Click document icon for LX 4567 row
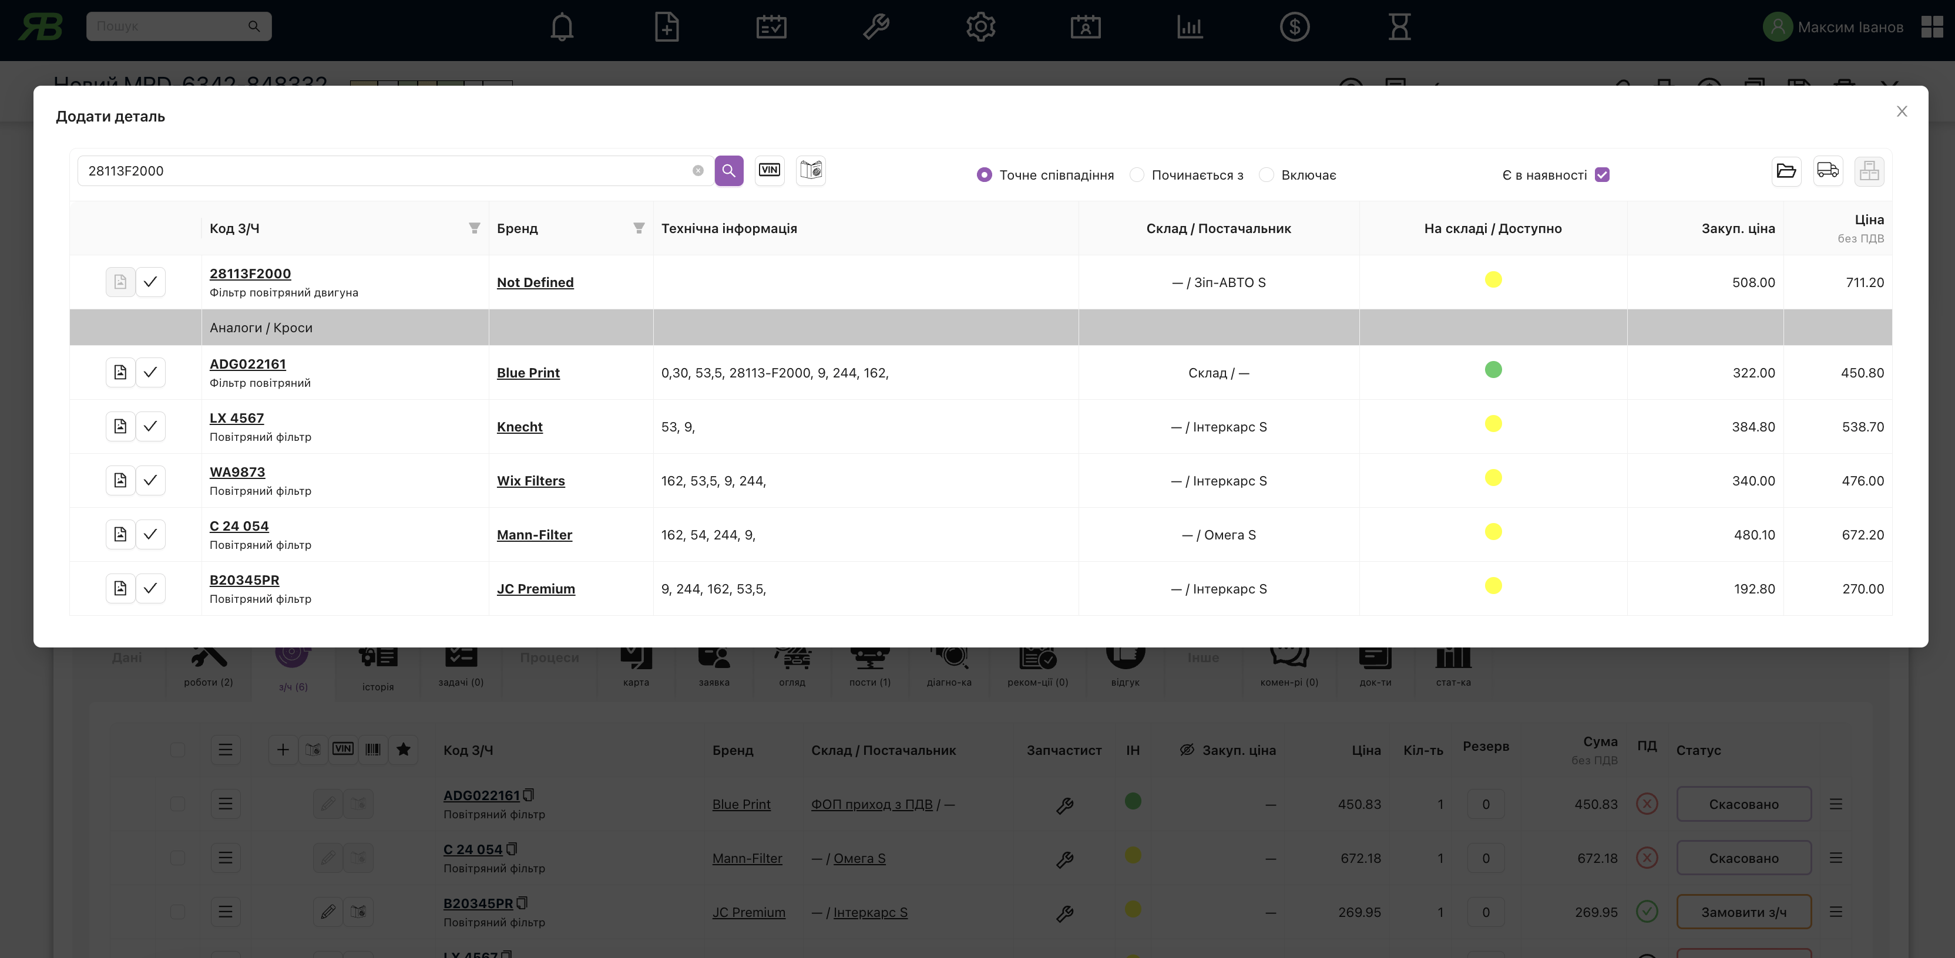 pyautogui.click(x=120, y=426)
